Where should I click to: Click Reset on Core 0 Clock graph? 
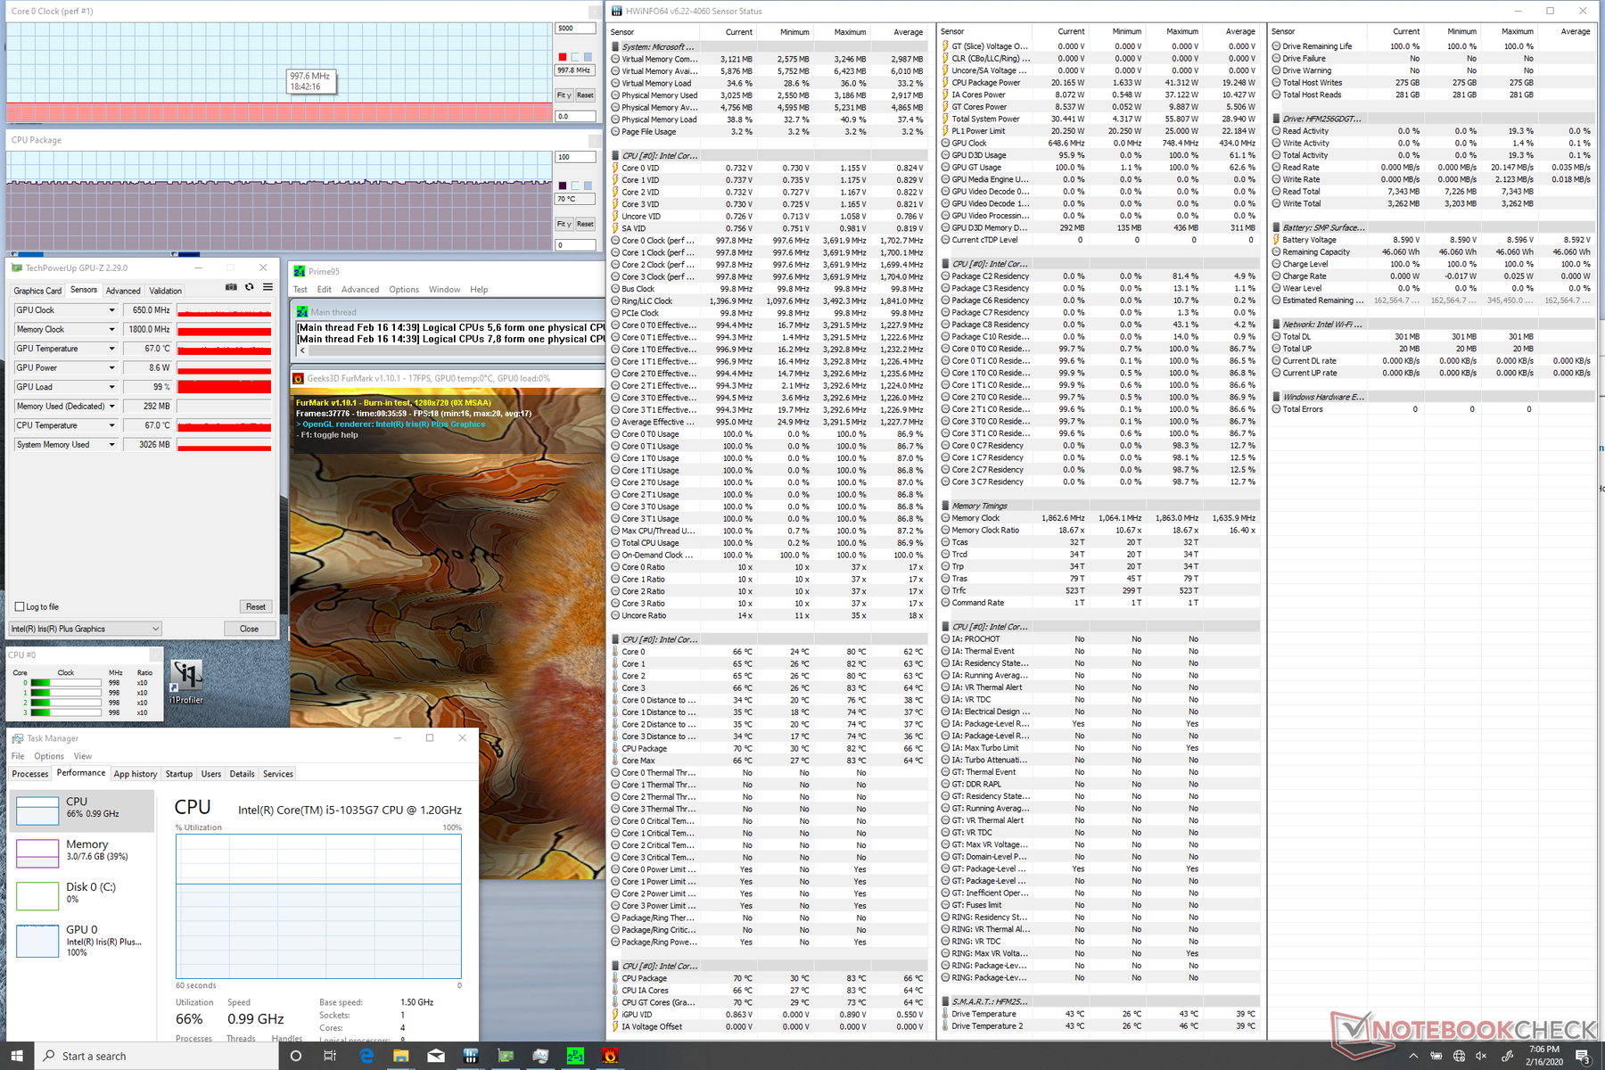click(585, 95)
